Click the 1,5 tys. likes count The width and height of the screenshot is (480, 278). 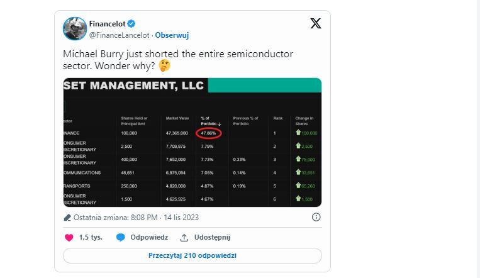pyautogui.click(x=91, y=237)
